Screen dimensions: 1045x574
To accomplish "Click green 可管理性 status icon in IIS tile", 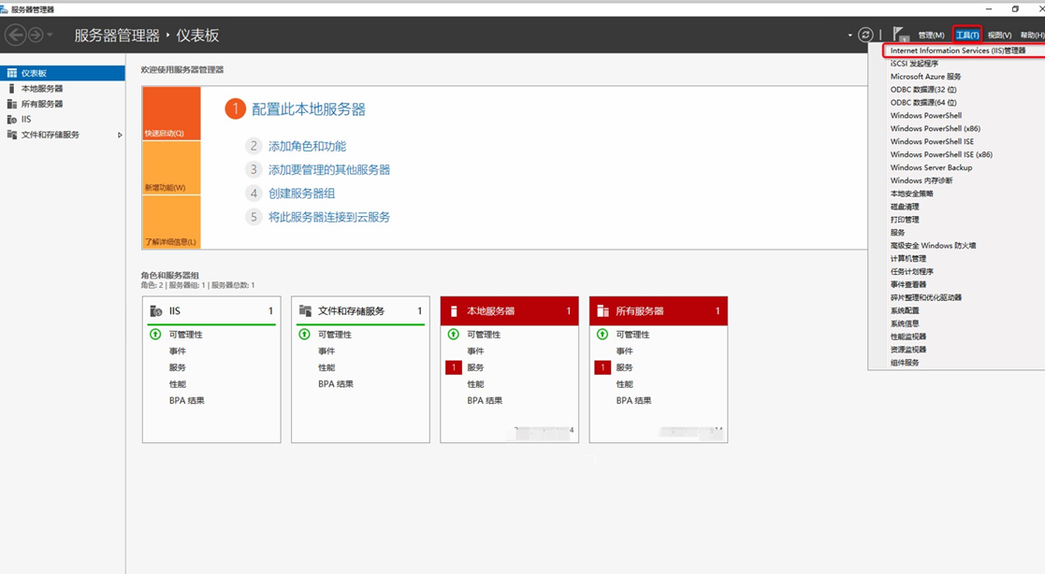I will (x=155, y=335).
